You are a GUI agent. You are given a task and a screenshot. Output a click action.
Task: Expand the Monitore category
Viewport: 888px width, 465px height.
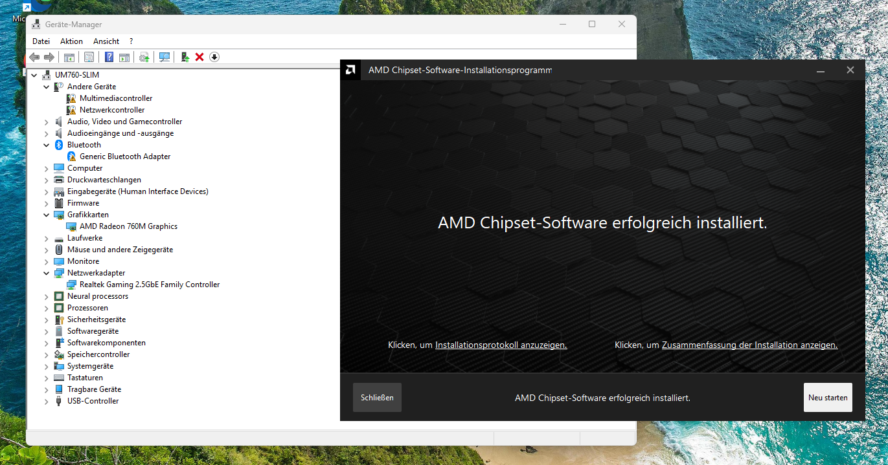pyautogui.click(x=47, y=261)
